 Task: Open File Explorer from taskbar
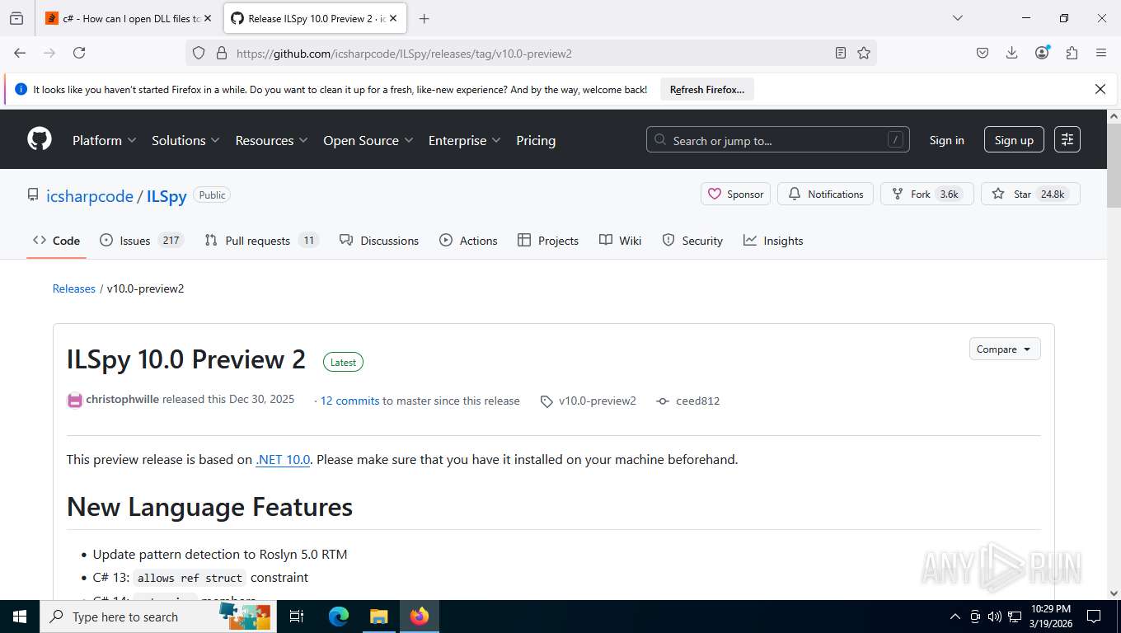378,617
